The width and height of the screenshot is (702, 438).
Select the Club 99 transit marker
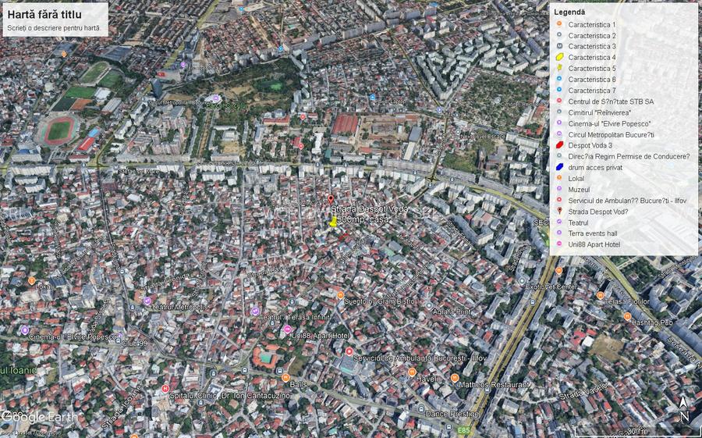click(118, 342)
